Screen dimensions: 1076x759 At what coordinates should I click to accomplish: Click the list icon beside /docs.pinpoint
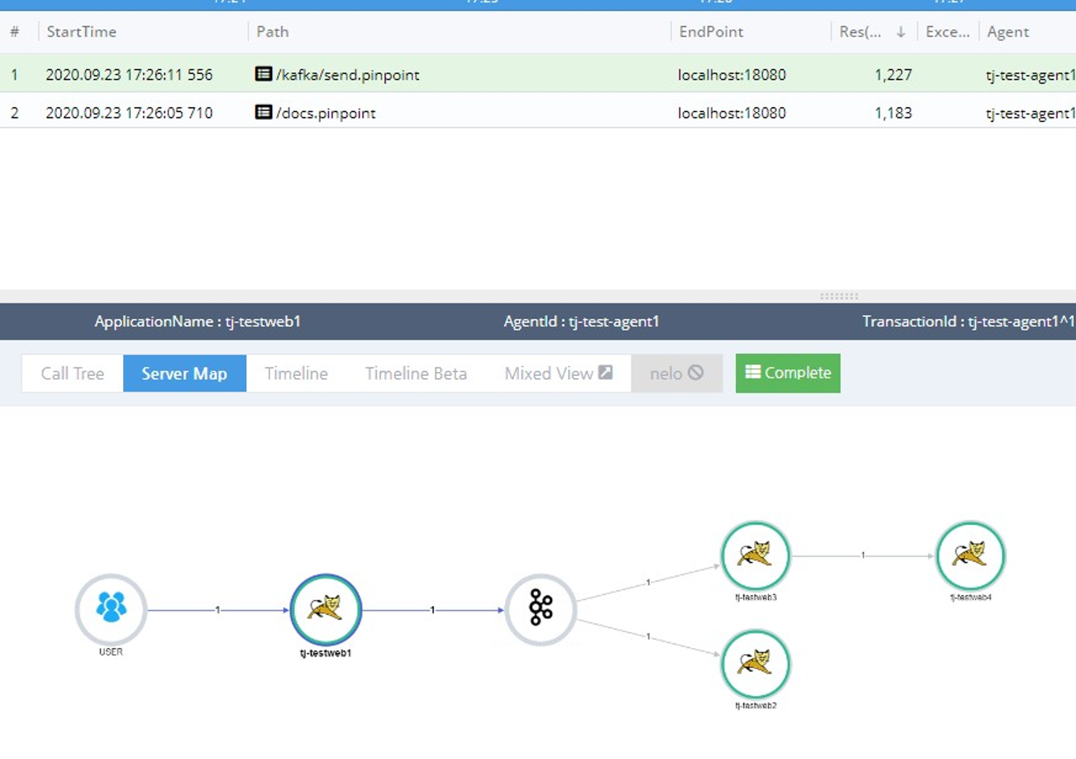click(x=263, y=112)
